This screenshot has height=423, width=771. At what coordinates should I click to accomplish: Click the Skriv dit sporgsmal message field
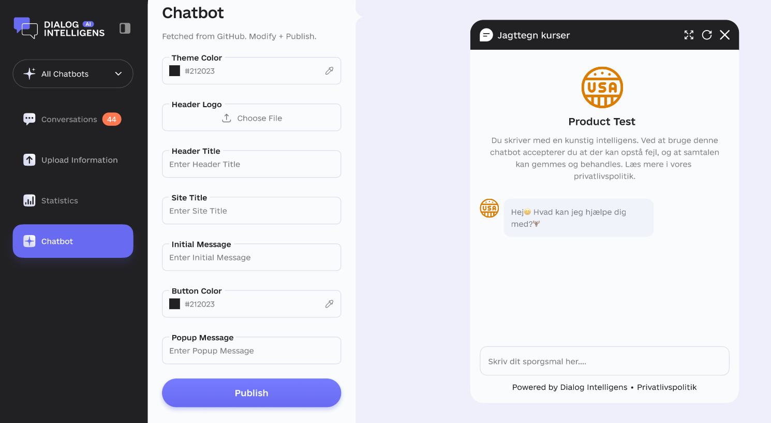pos(604,361)
